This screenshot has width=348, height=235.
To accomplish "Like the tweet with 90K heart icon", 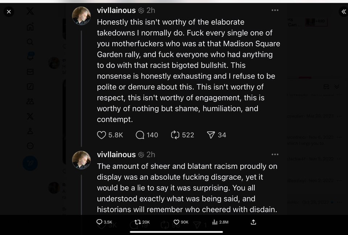I will 177,222.
